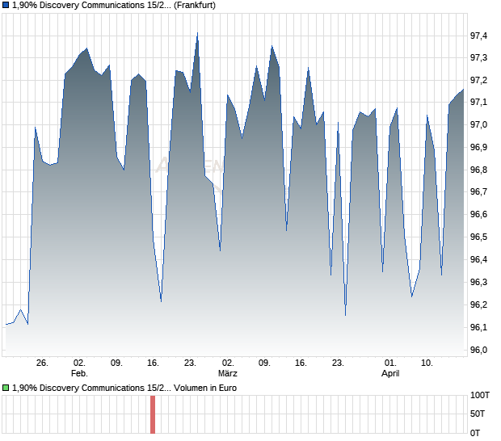Click the final data point at the line's right end
Screen dimensions: 501x441
pyautogui.click(x=463, y=90)
